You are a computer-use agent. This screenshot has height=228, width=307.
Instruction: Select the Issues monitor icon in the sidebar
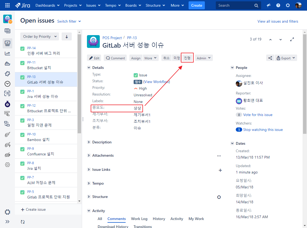pos(7,43)
